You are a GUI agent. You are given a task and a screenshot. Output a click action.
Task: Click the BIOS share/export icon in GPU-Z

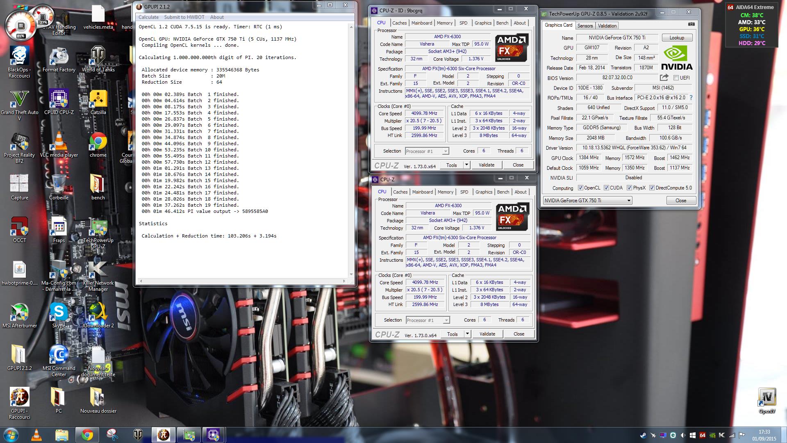(x=664, y=77)
